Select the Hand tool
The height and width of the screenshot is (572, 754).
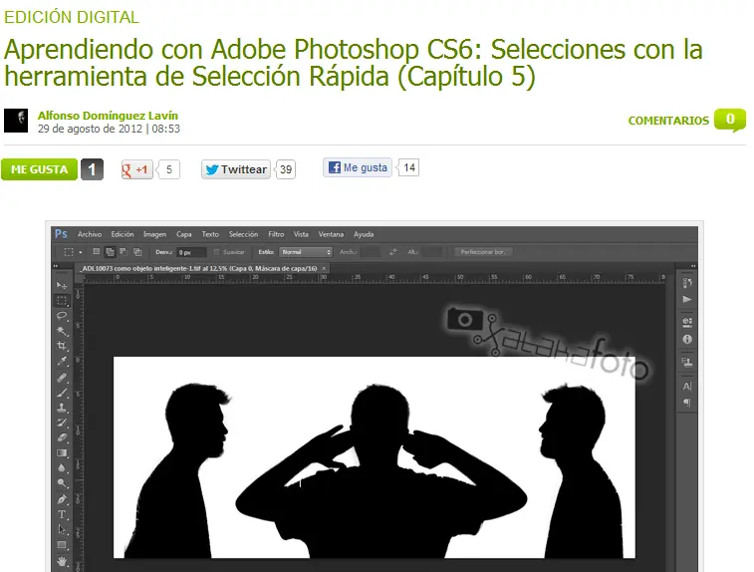click(x=62, y=561)
